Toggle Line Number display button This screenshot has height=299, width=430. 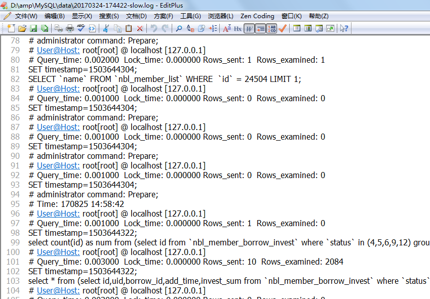[271, 28]
